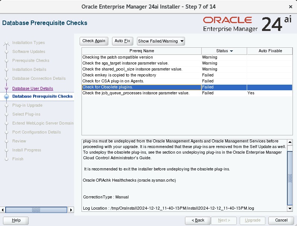The width and height of the screenshot is (297, 226).
Task: Click the details pane vertical scrollbar thumb
Action: point(290,178)
